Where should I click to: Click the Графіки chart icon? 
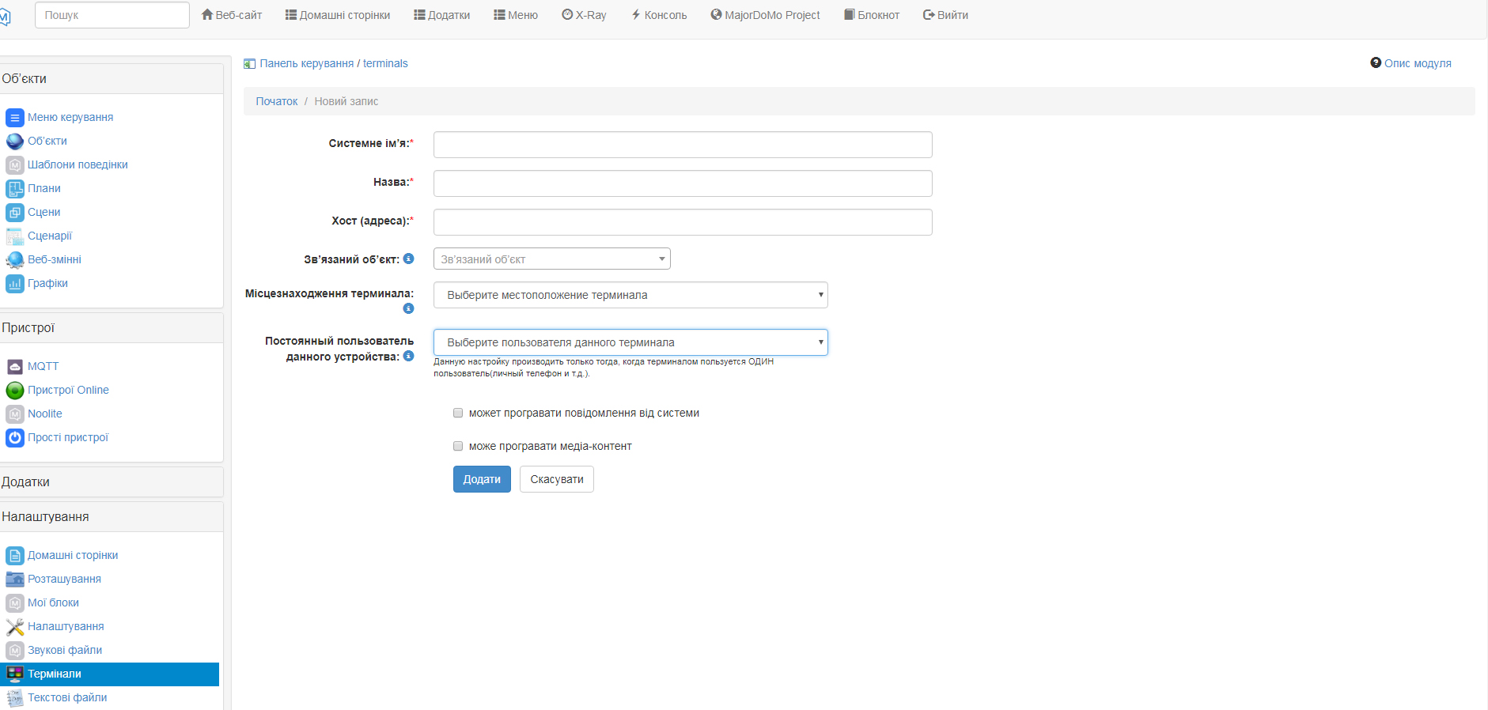(x=14, y=283)
